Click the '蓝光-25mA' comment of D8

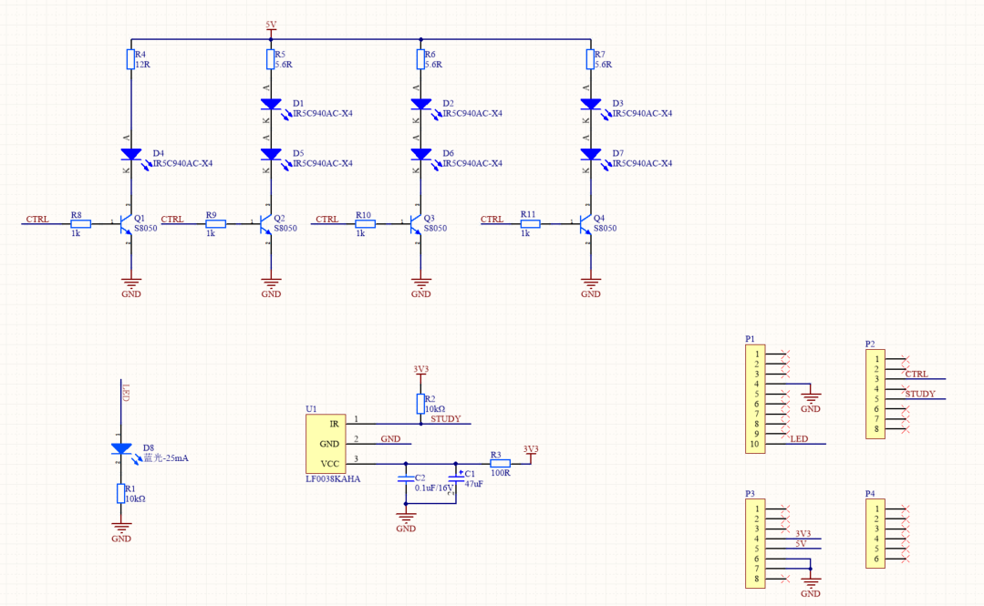coord(166,458)
